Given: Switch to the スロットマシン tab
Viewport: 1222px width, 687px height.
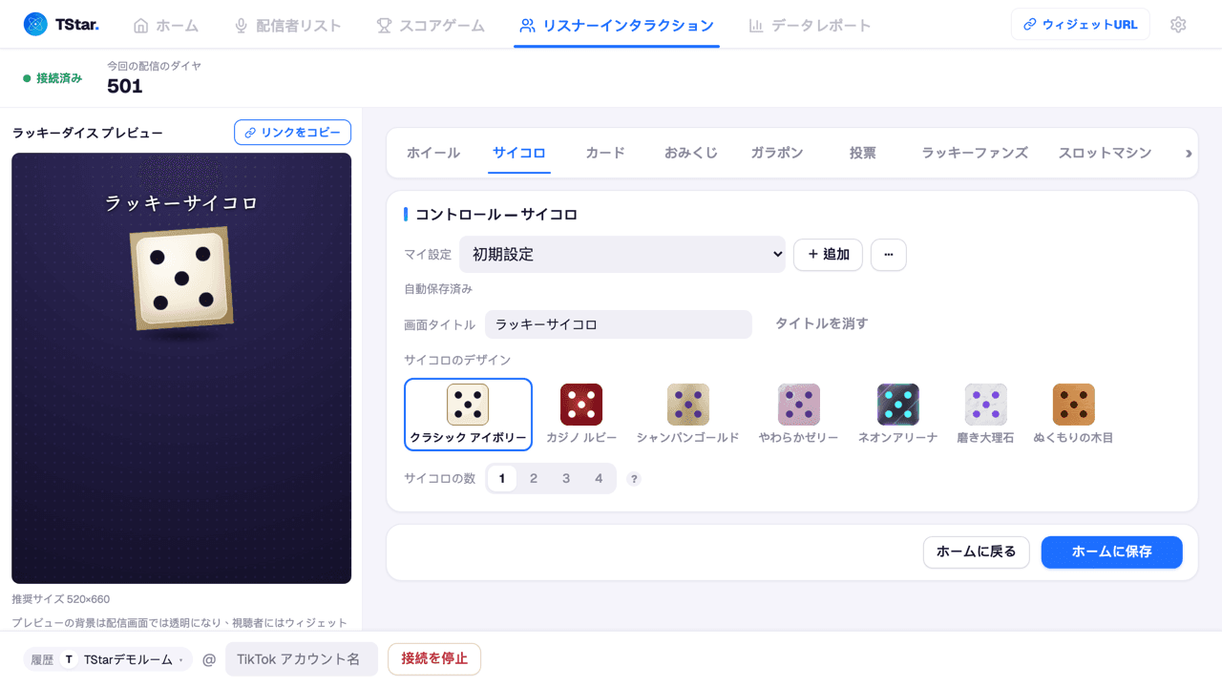Looking at the screenshot, I should point(1105,153).
